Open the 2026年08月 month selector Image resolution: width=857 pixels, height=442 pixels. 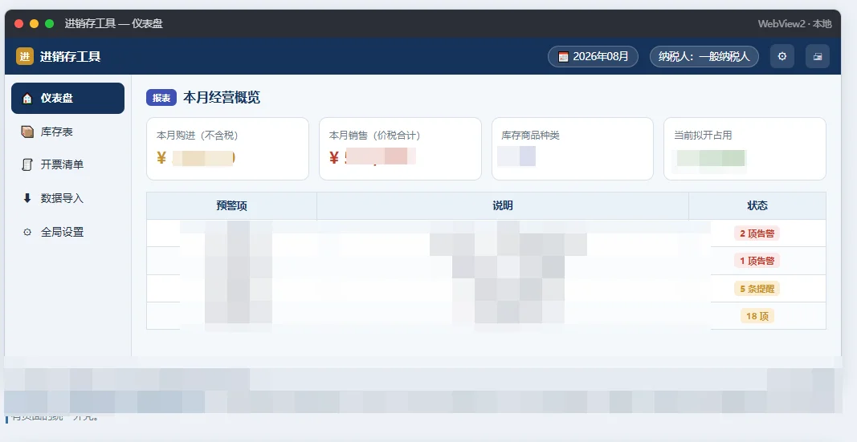[593, 57]
